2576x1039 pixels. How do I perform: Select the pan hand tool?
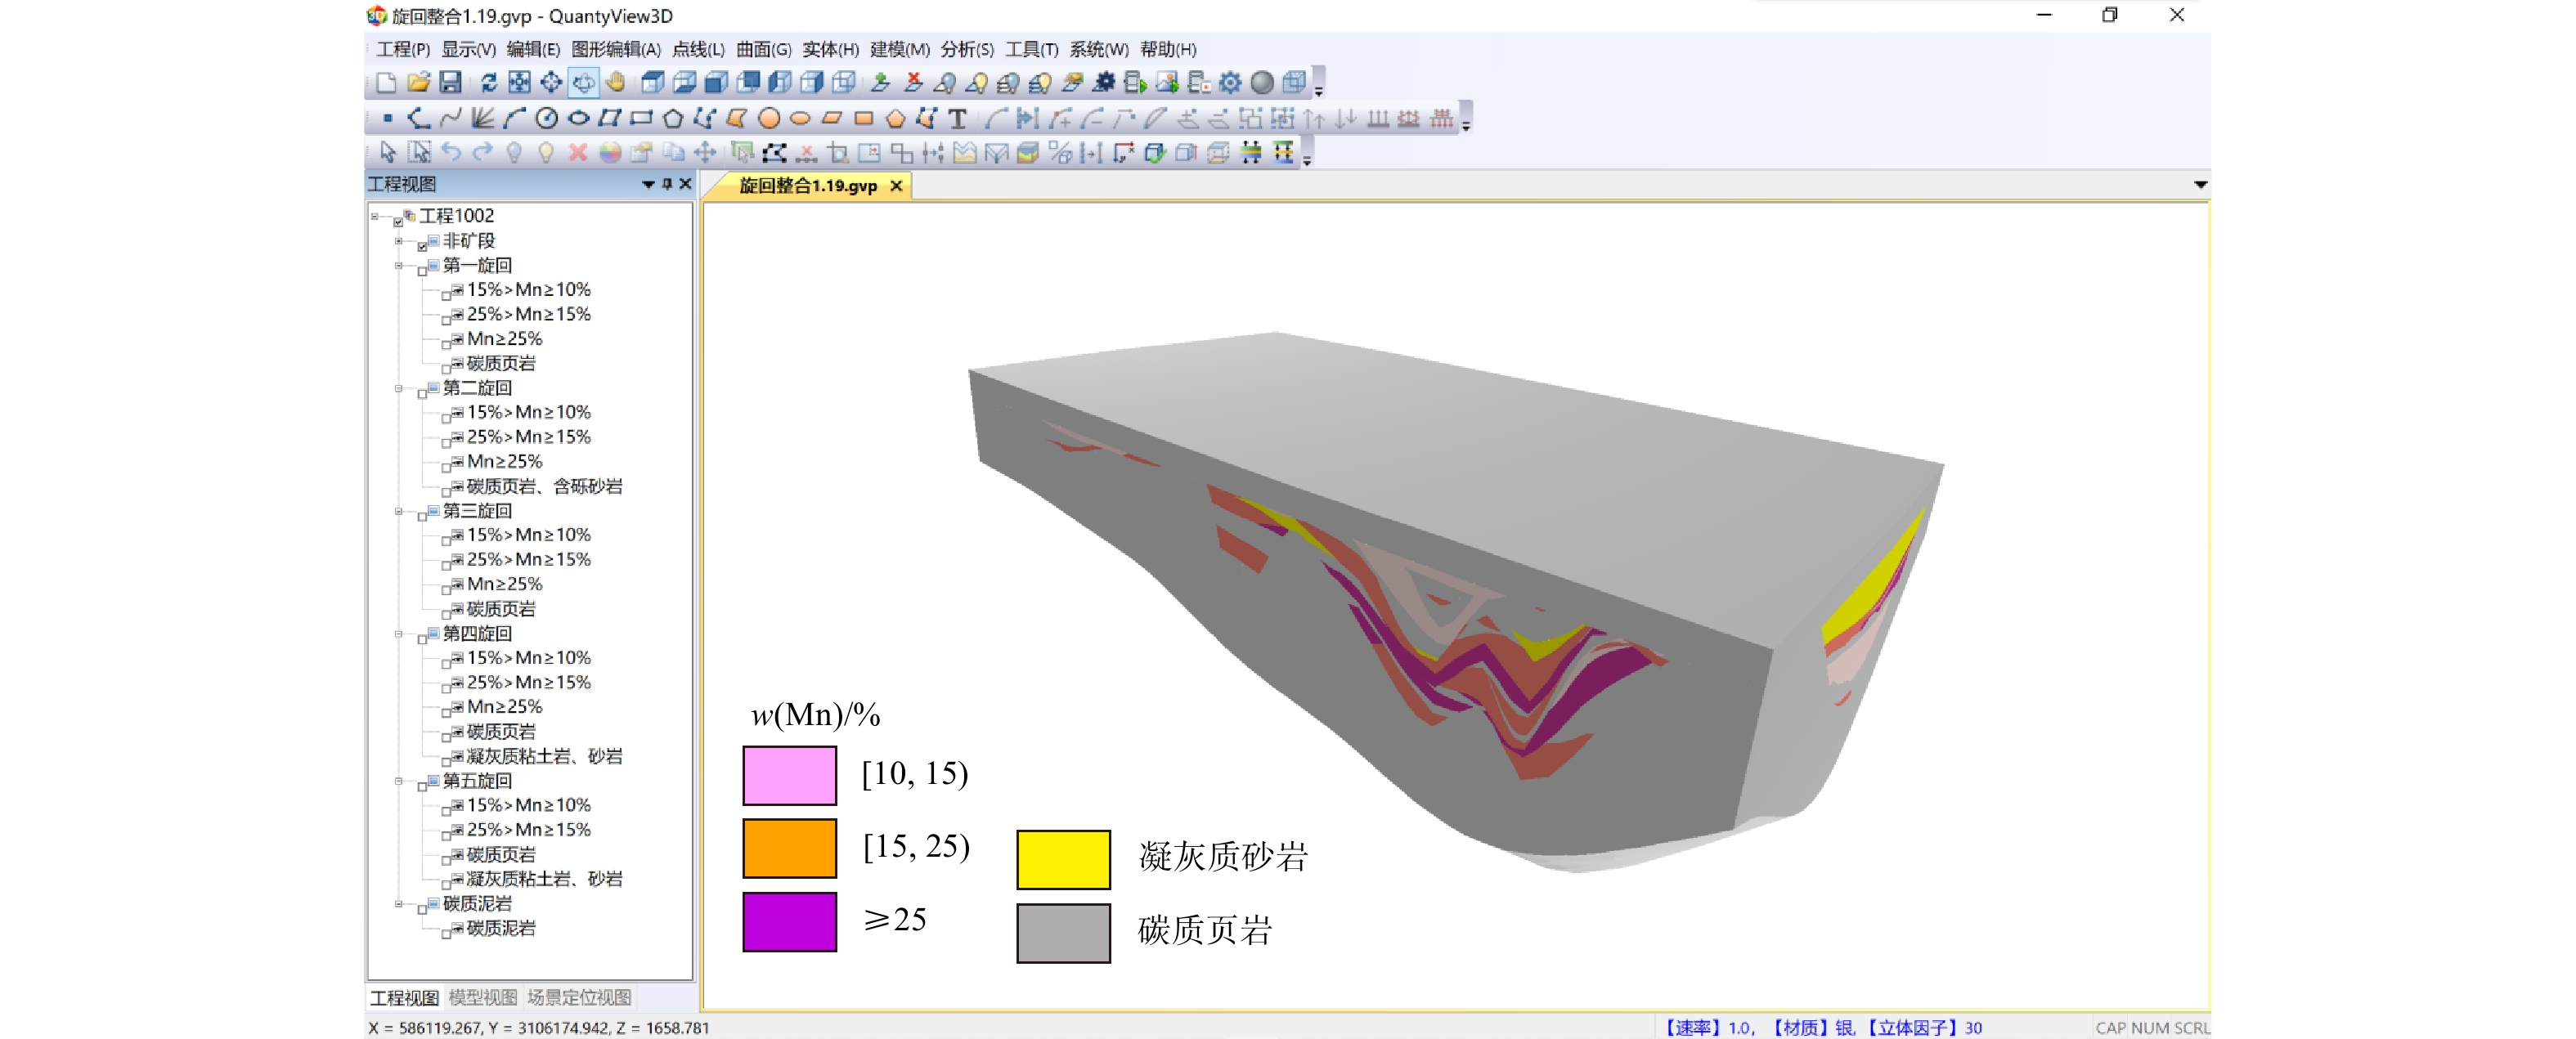[x=616, y=82]
